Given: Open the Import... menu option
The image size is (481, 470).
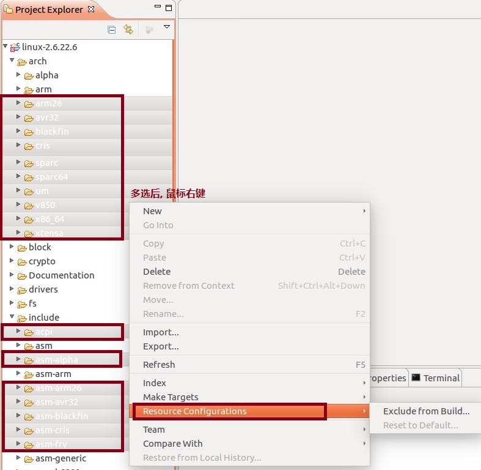Looking at the screenshot, I should (x=161, y=332).
